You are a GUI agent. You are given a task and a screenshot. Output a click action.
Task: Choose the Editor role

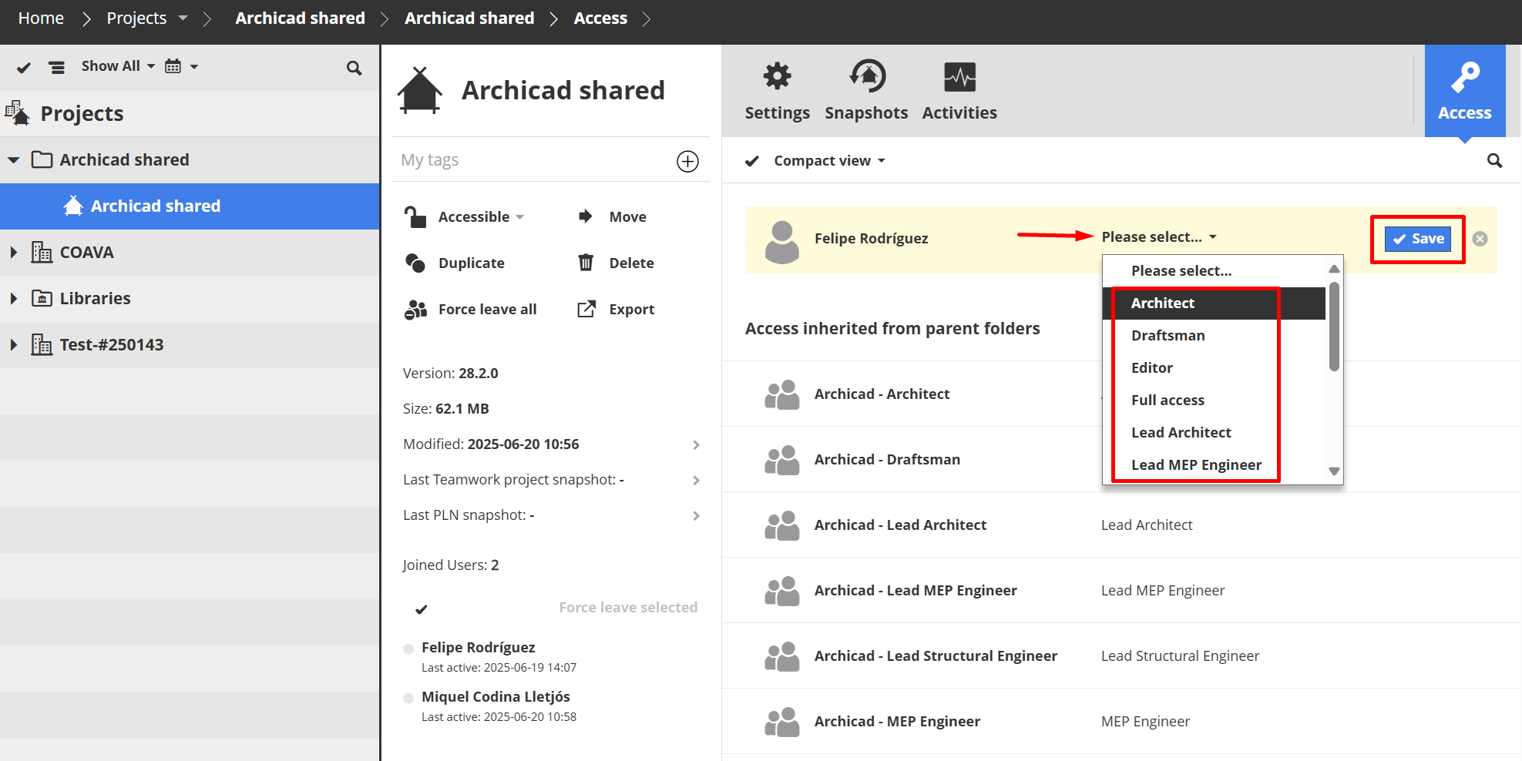click(1215, 367)
